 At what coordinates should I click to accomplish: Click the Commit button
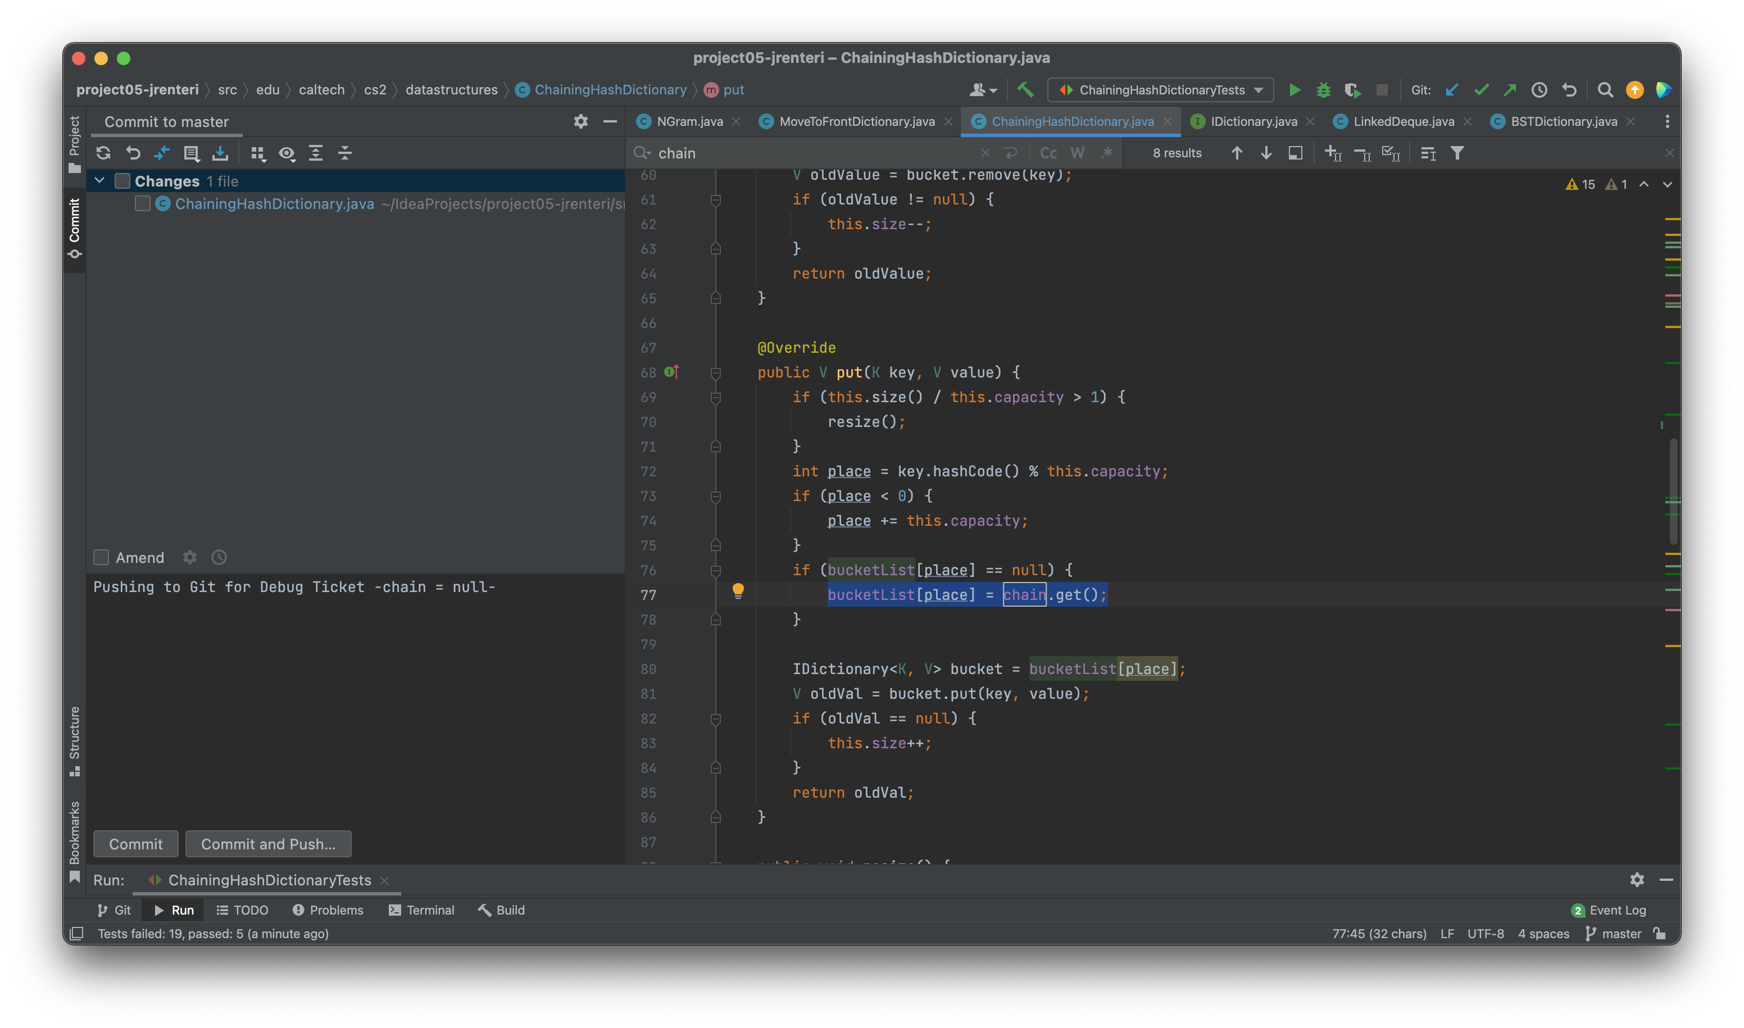[x=136, y=844]
